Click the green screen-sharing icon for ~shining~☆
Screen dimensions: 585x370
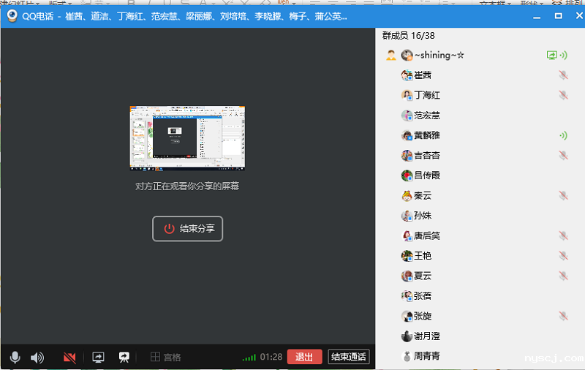[552, 55]
